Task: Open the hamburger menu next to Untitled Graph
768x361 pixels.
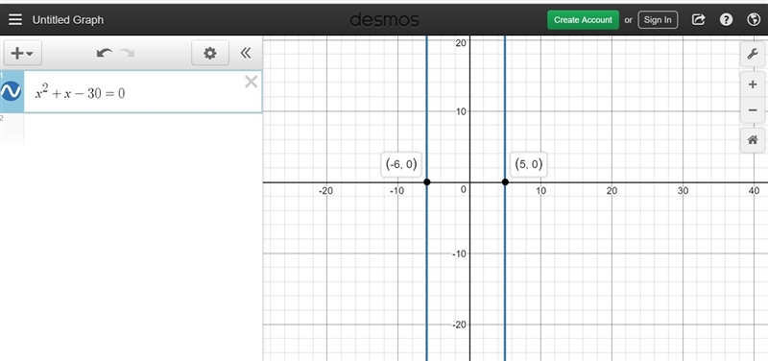Action: pyautogui.click(x=15, y=19)
